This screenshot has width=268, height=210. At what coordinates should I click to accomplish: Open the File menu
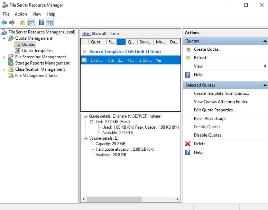(6, 14)
